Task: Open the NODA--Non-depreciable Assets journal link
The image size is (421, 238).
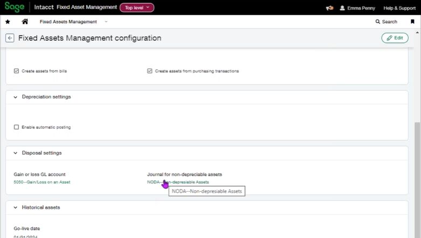Action: tap(178, 182)
